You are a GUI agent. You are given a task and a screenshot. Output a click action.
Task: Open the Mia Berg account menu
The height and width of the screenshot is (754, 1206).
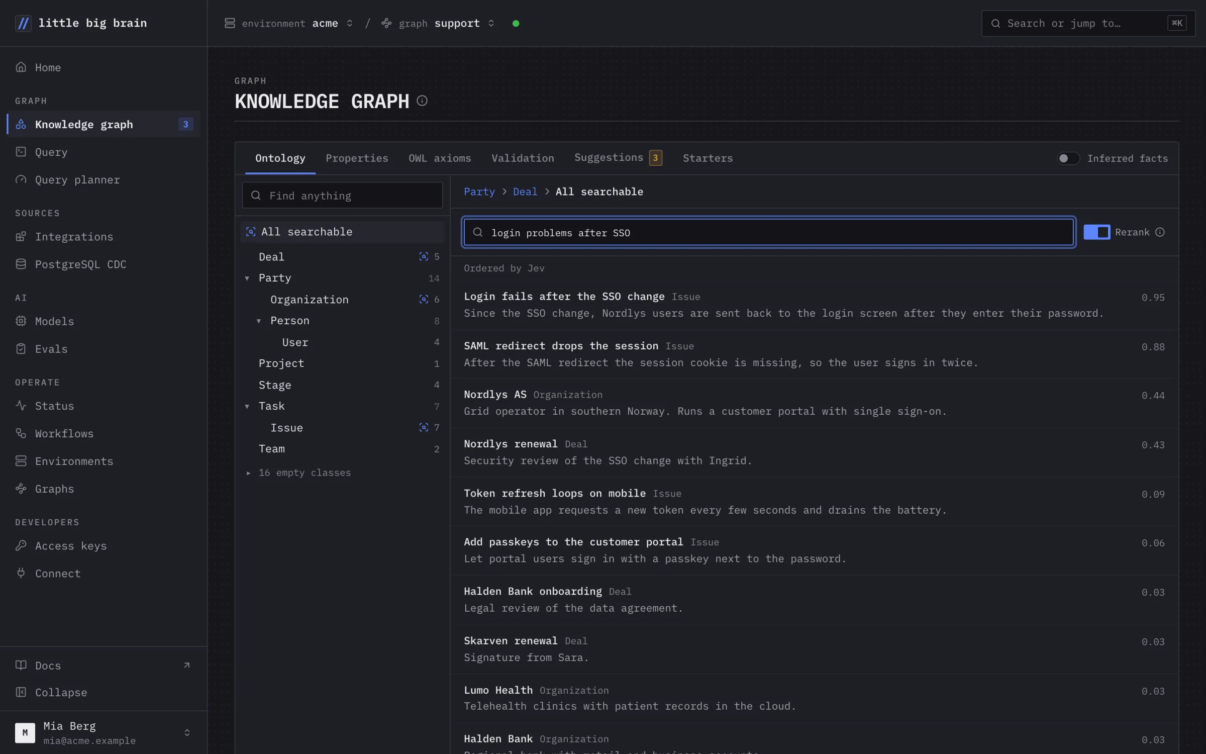tap(104, 732)
